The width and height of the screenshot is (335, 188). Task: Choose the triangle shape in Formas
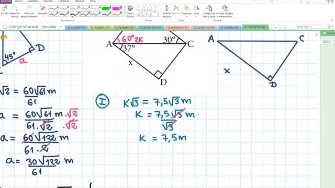pyautogui.click(x=155, y=10)
